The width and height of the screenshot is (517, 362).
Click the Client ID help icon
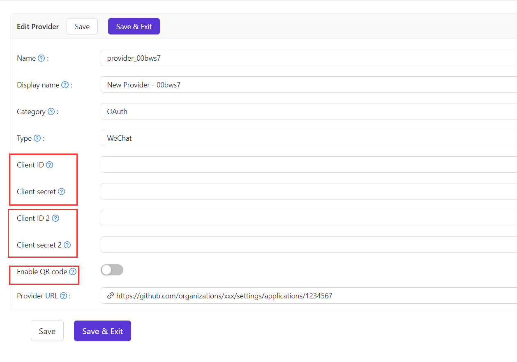49,165
